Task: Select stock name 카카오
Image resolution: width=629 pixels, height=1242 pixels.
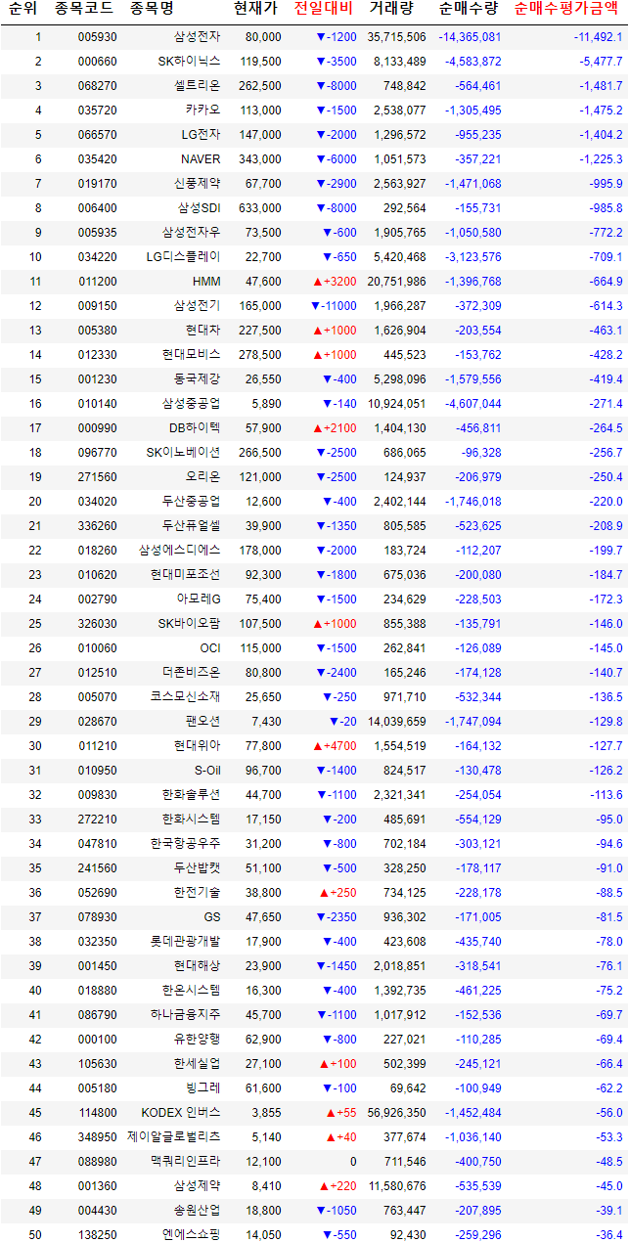Action: pyautogui.click(x=204, y=111)
